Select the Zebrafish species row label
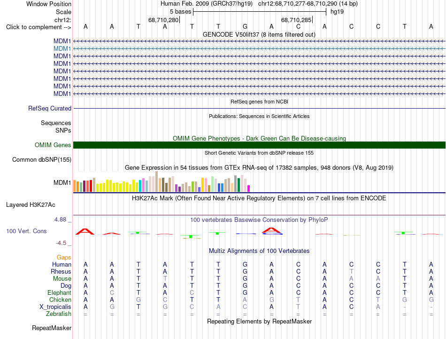 point(59,314)
